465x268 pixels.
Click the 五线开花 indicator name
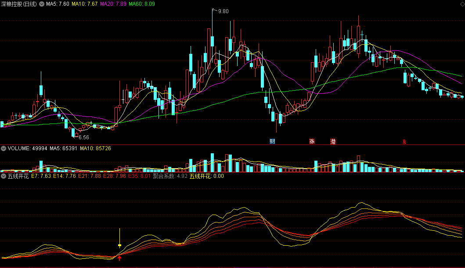coord(18,176)
